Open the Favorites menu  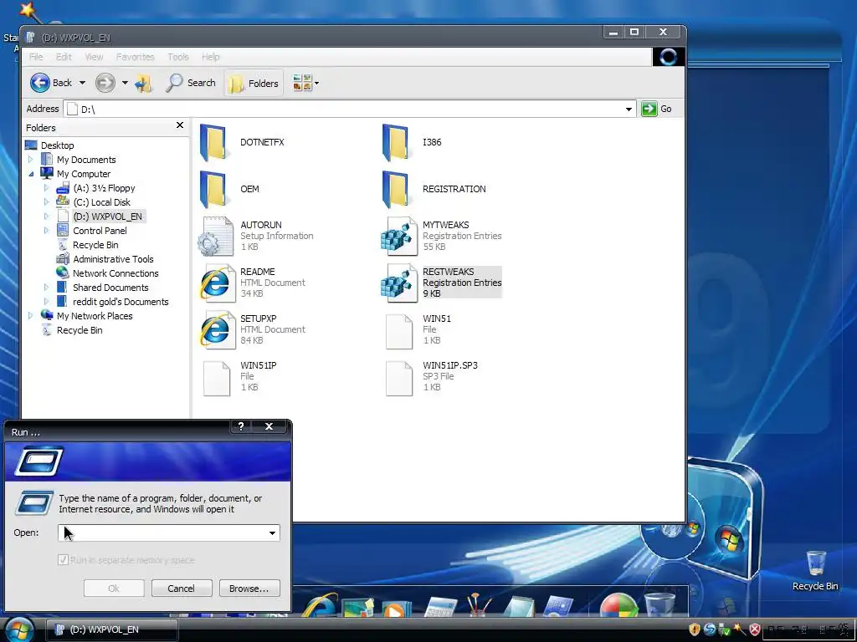pyautogui.click(x=135, y=57)
